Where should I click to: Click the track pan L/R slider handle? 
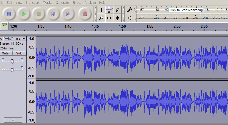click(x=12, y=70)
